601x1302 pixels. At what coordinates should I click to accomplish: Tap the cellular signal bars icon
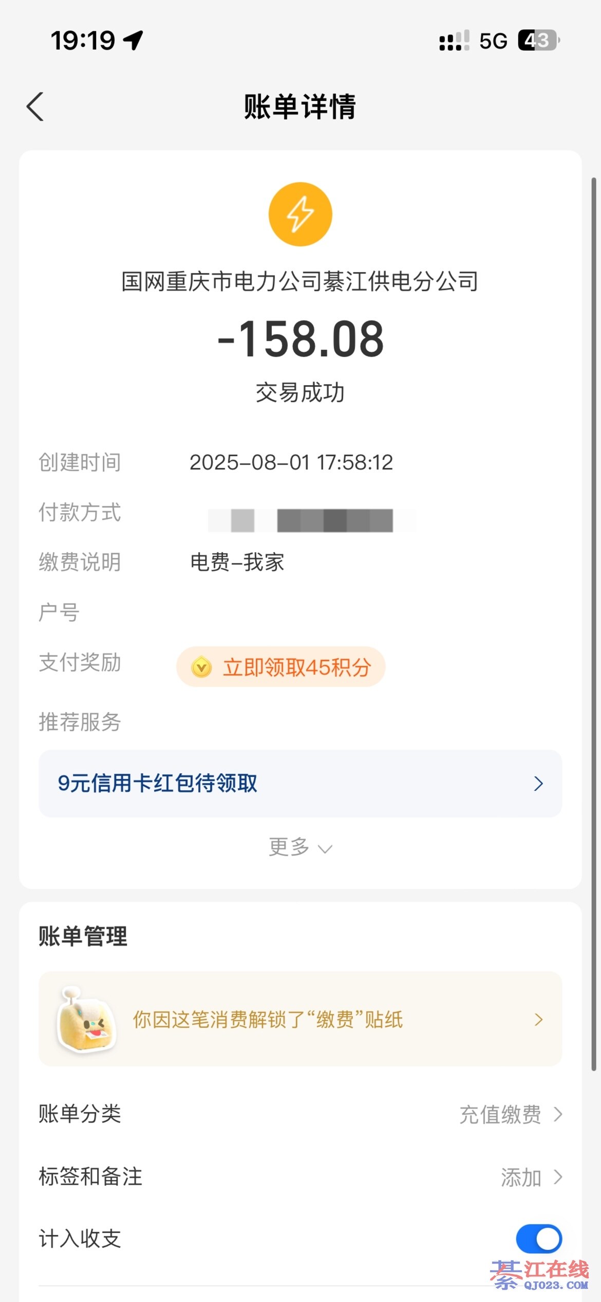click(x=454, y=41)
